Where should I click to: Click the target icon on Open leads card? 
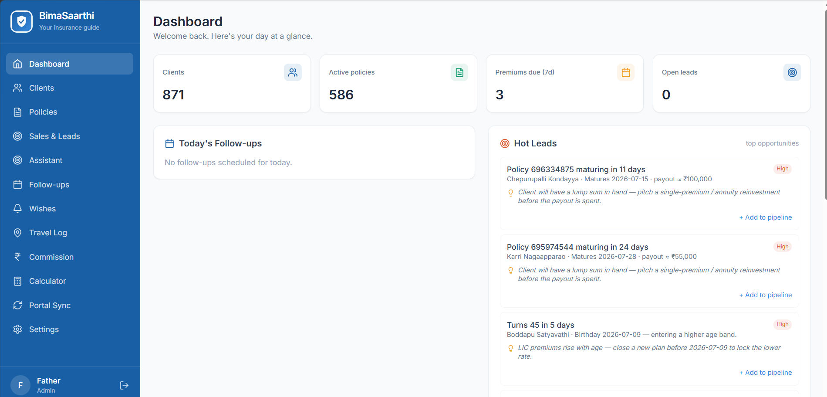pos(792,72)
